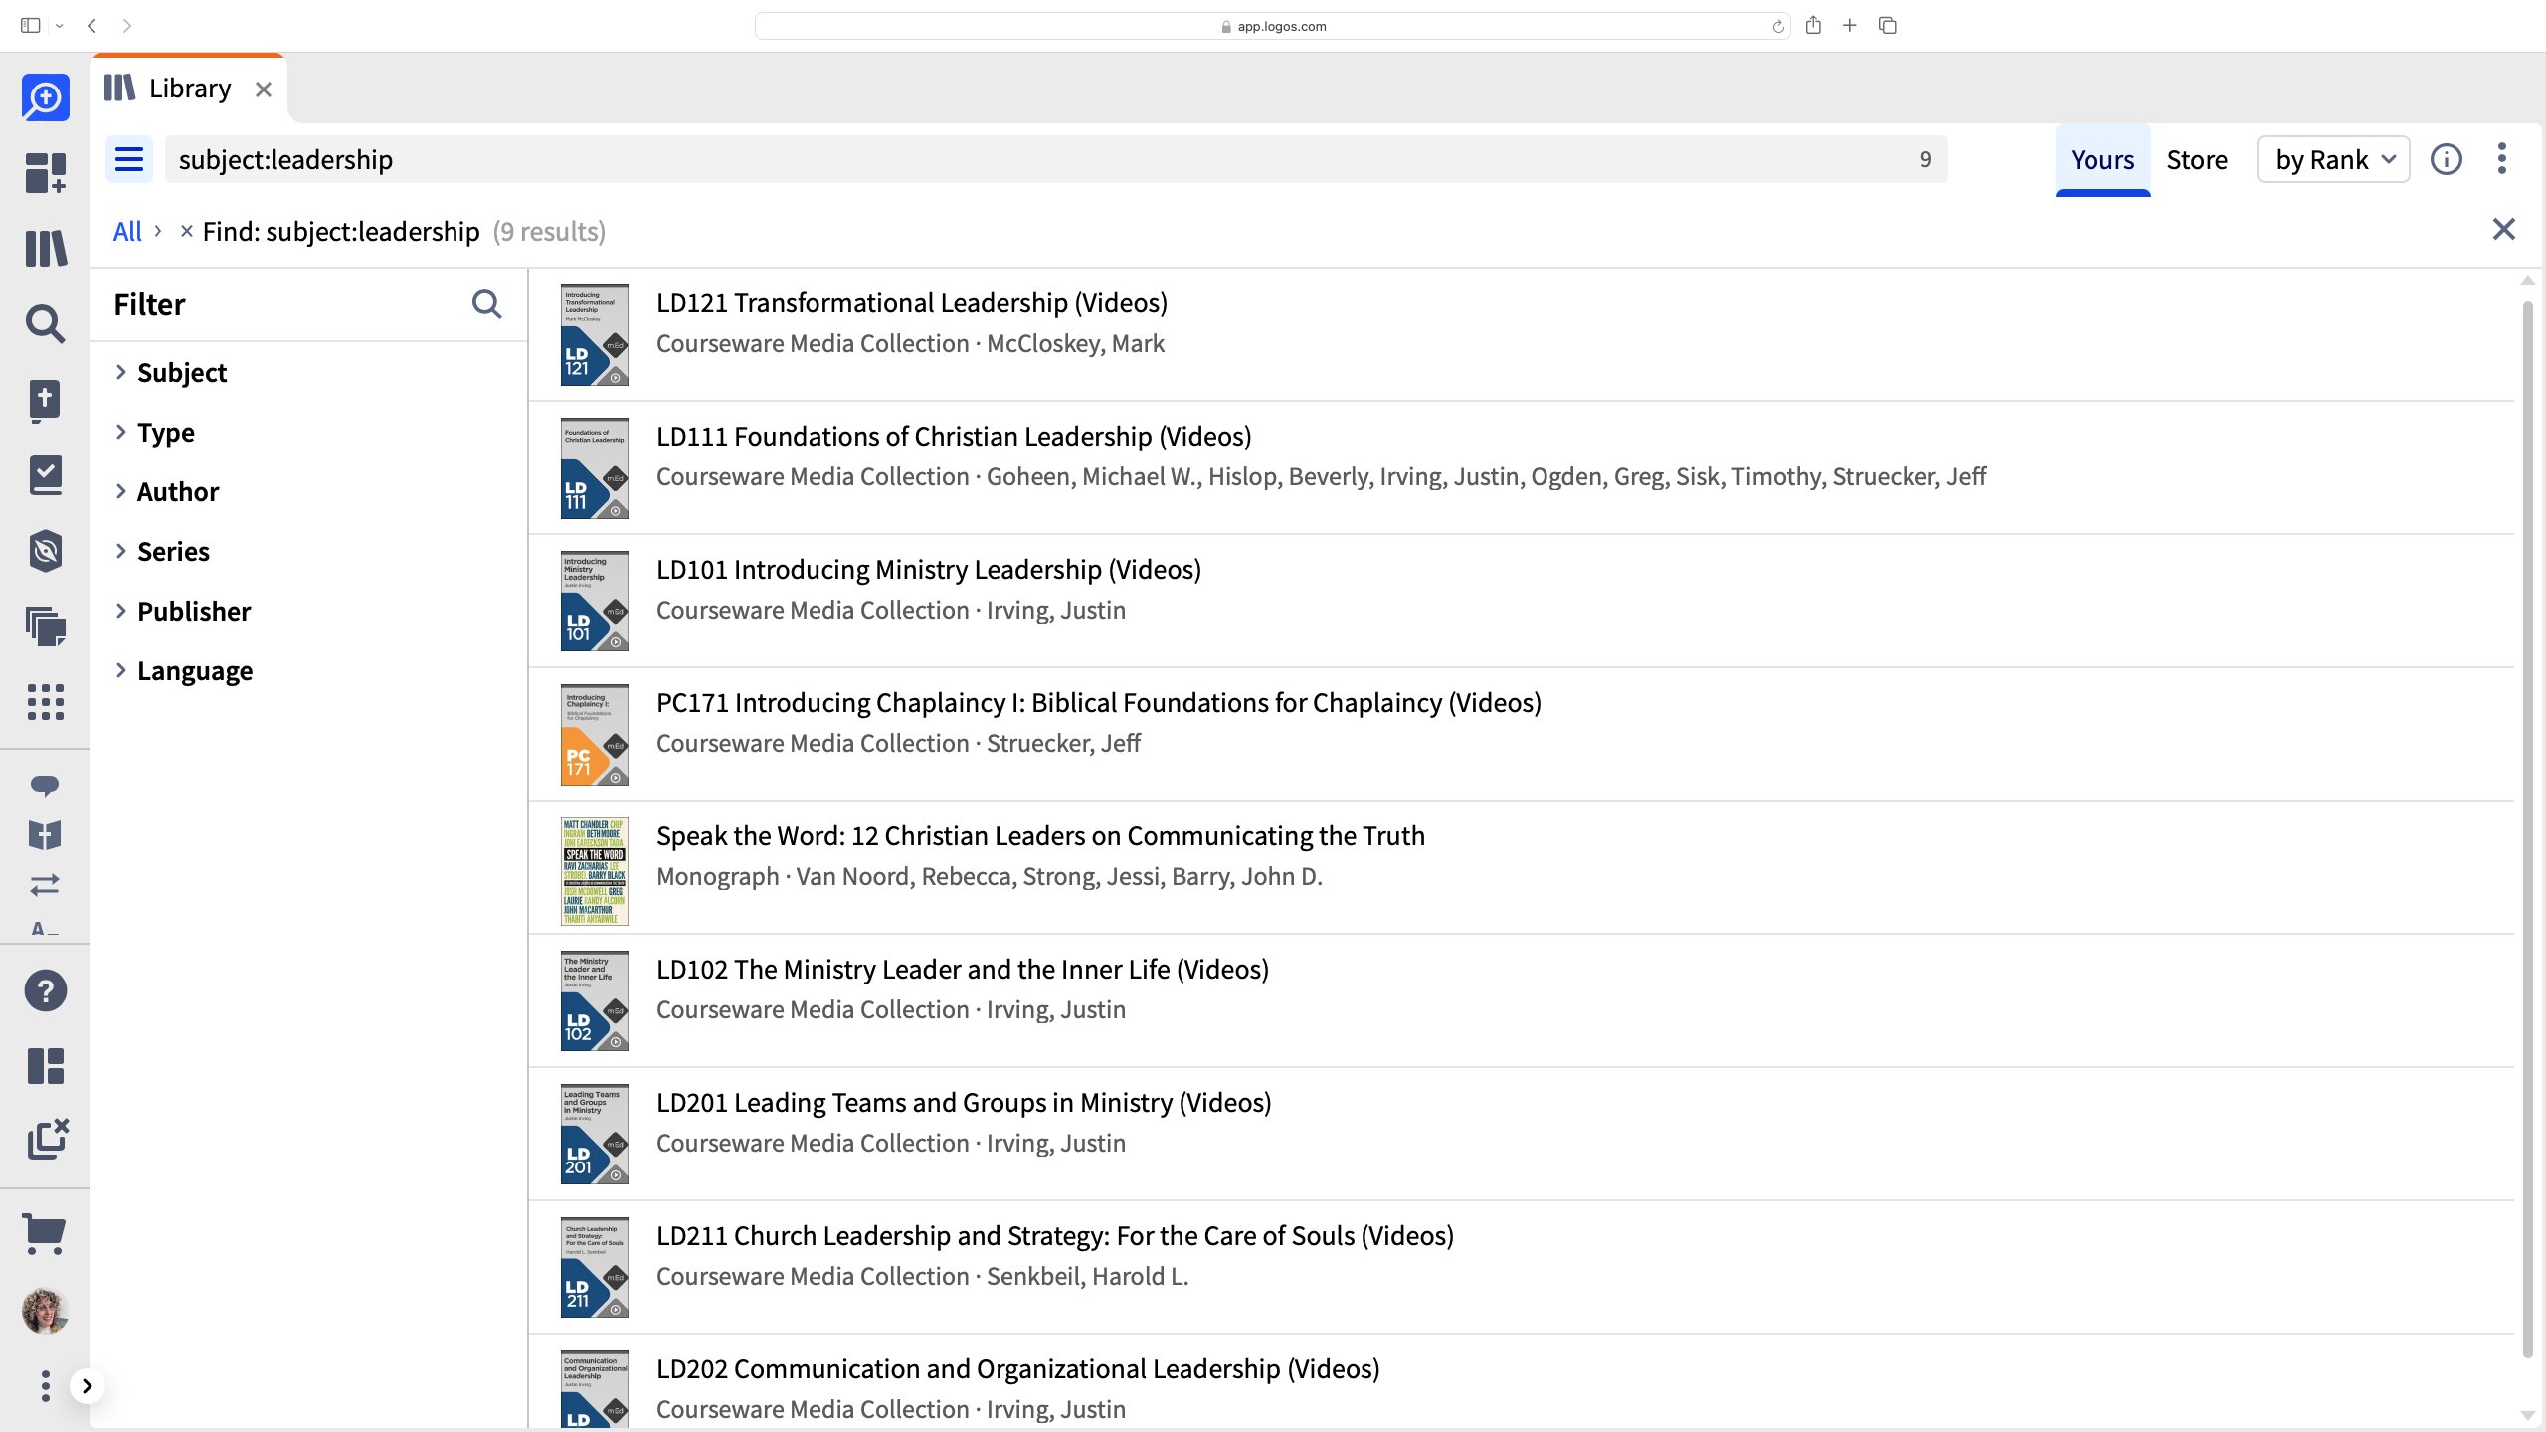Open the apps grid tools icon
2546x1432 pixels.
tap(45, 702)
